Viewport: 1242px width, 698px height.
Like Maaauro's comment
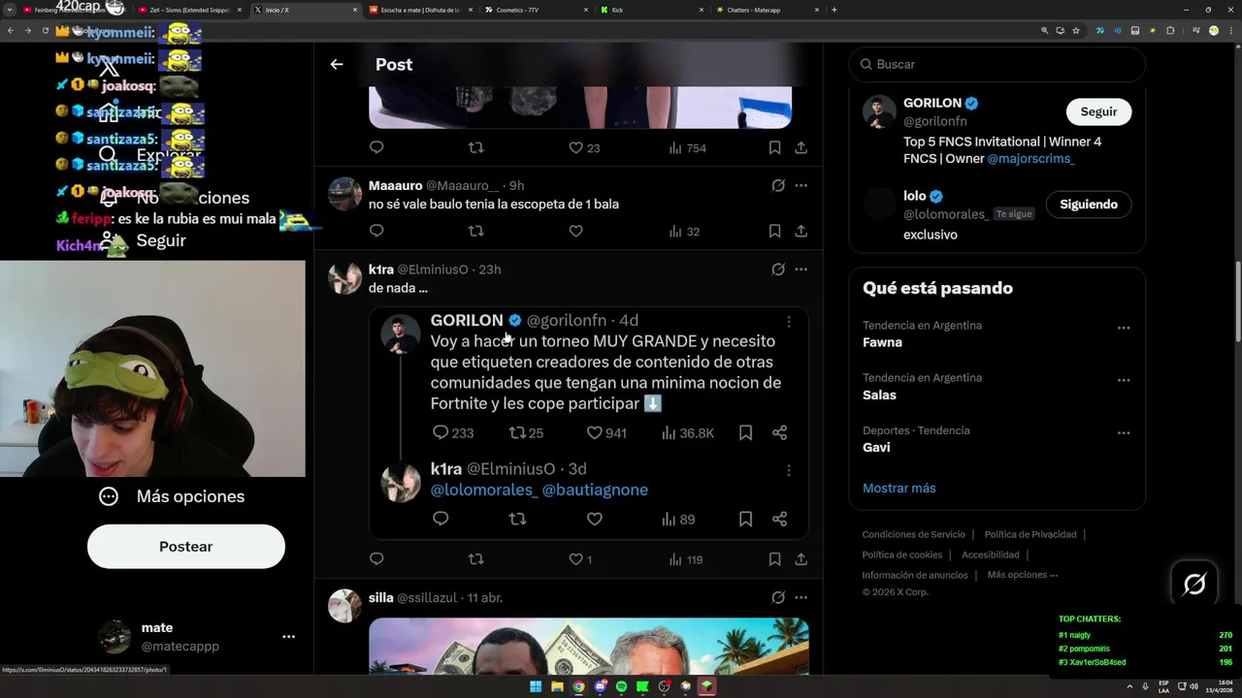click(x=575, y=231)
